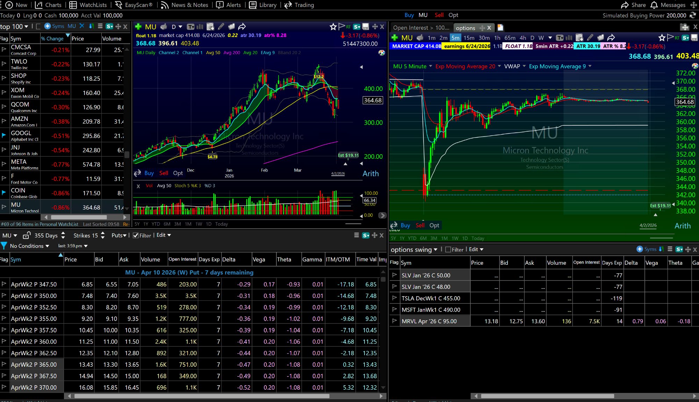This screenshot has width=699, height=402.
Task: Click Opt below the daily chart
Action: [178, 173]
